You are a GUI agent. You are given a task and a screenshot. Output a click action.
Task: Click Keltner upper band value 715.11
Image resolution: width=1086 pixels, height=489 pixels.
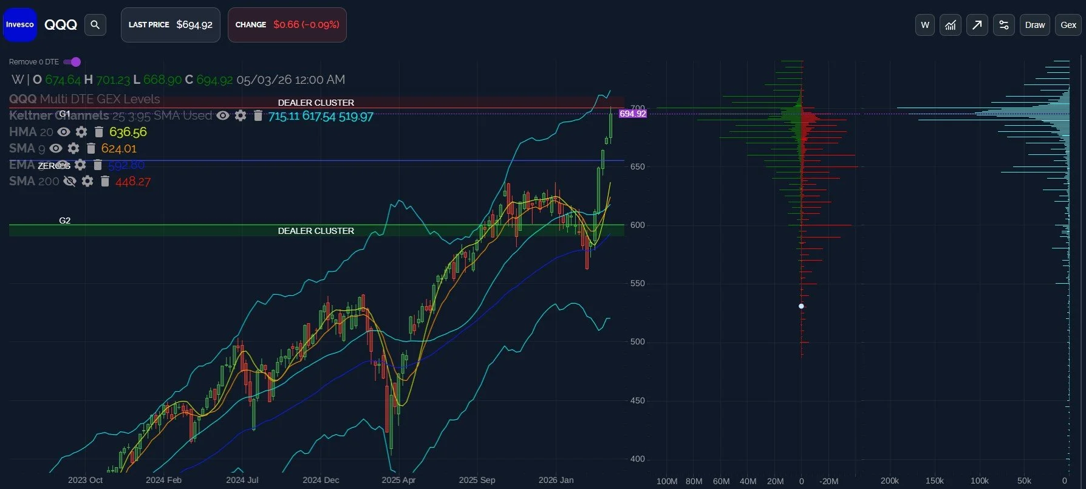pos(284,116)
